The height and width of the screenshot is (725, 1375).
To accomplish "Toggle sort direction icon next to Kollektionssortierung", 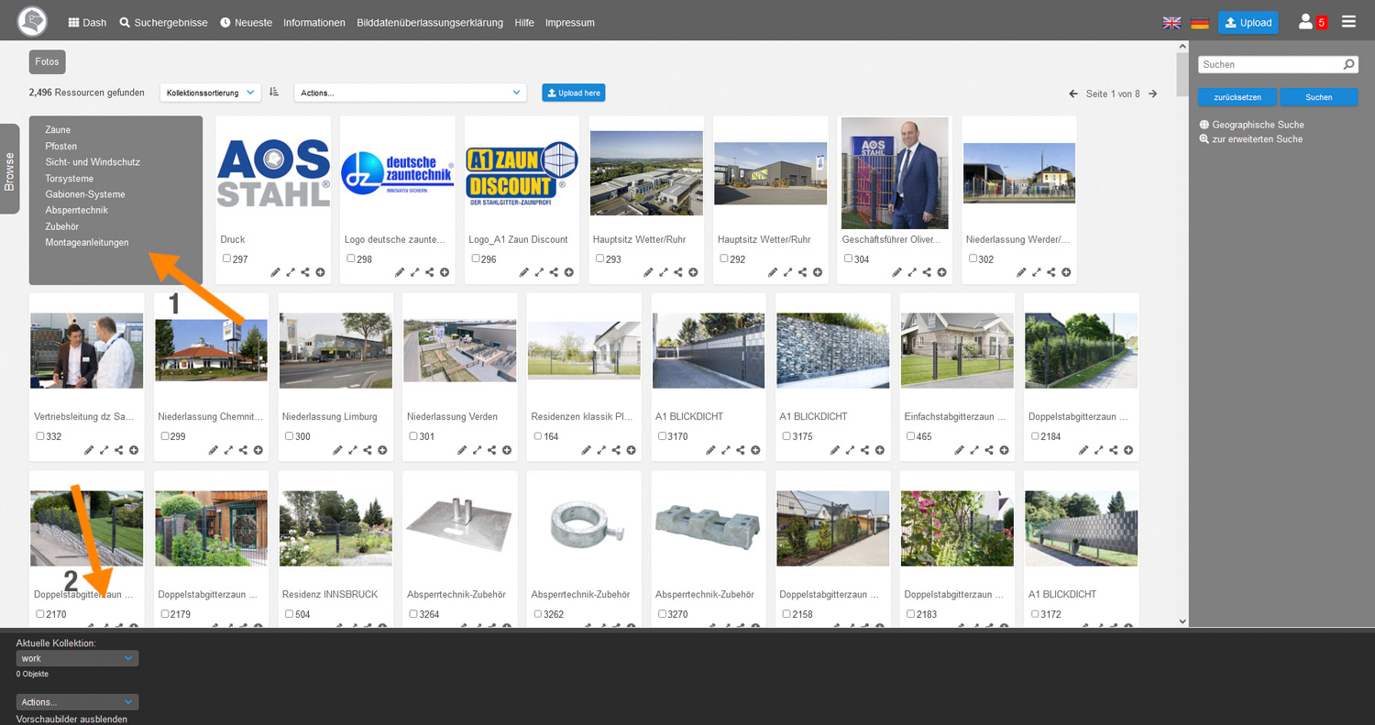I will [x=274, y=93].
